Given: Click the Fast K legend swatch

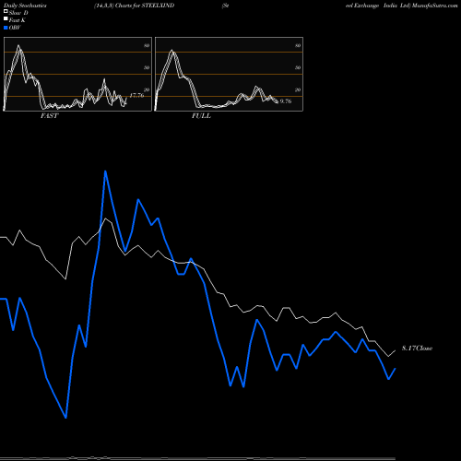Looking at the screenshot, I should pos(6,19).
